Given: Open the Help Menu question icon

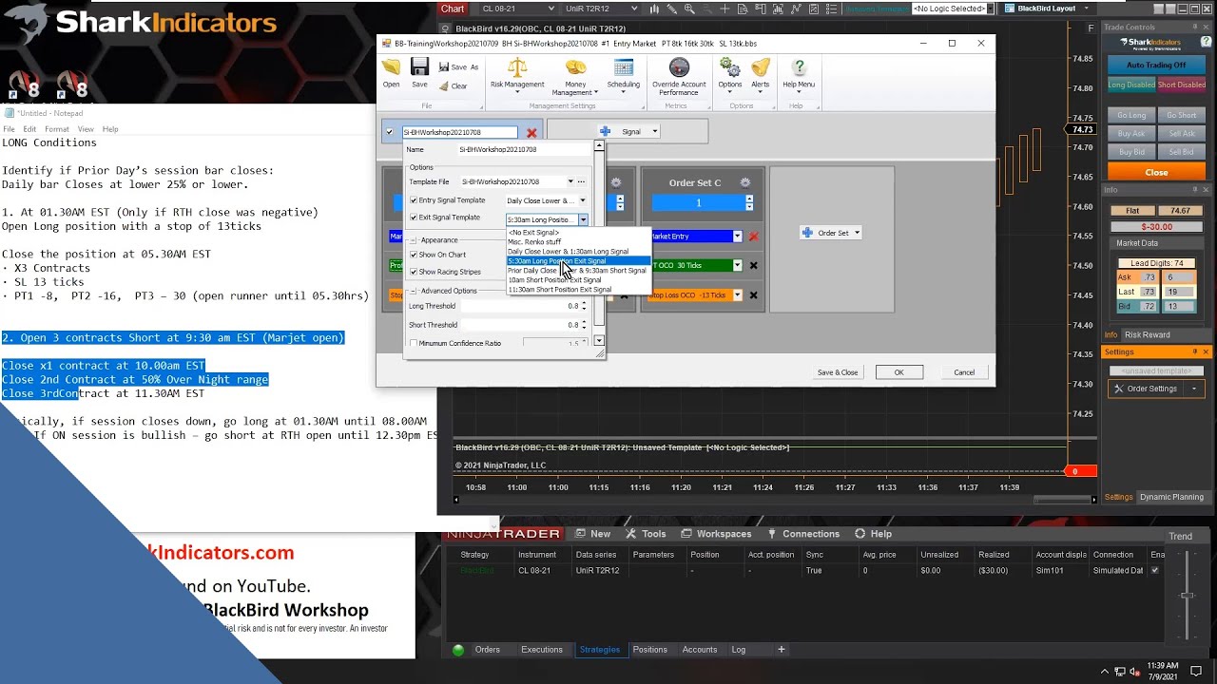Looking at the screenshot, I should point(799,73).
